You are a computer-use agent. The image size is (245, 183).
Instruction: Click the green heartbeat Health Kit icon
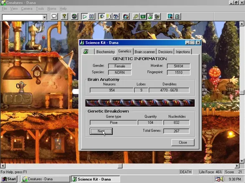[x=143, y=17]
